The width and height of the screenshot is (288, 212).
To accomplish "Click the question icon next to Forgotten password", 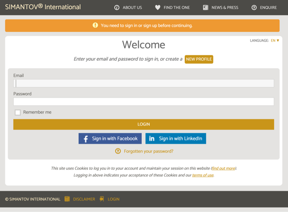I will click(x=118, y=151).
